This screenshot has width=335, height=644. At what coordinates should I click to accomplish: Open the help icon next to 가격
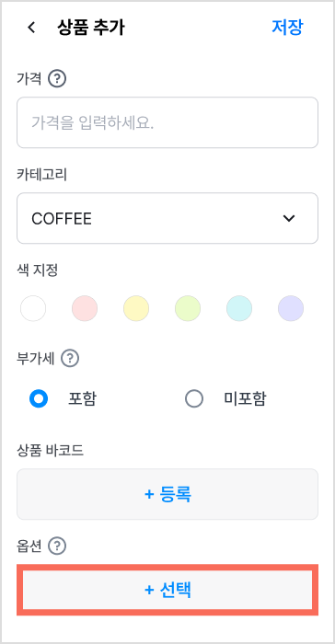coord(57,78)
